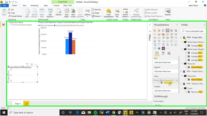This screenshot has width=207, height=116.
Task: Click the Refresh button
Action: pyautogui.click(x=59, y=12)
